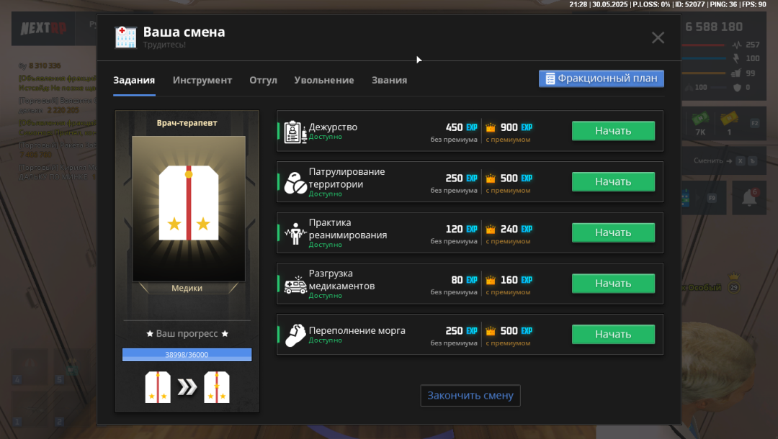
Task: Click the notification bell icon
Action: tap(749, 197)
